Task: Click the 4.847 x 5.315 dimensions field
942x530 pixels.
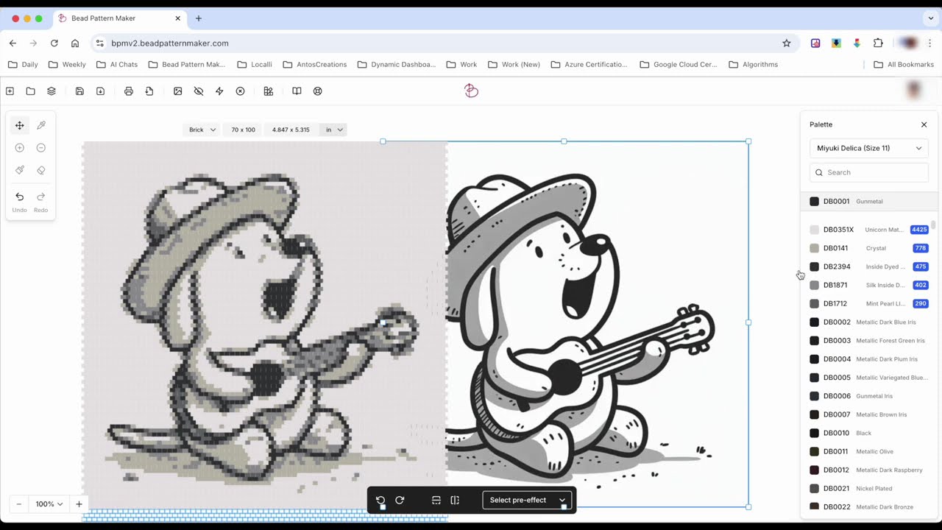Action: pyautogui.click(x=291, y=130)
